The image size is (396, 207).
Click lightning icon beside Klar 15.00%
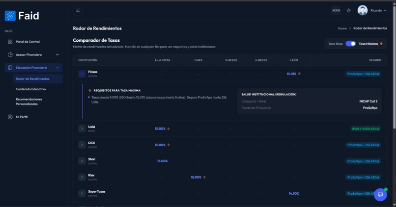pyautogui.click(x=204, y=177)
